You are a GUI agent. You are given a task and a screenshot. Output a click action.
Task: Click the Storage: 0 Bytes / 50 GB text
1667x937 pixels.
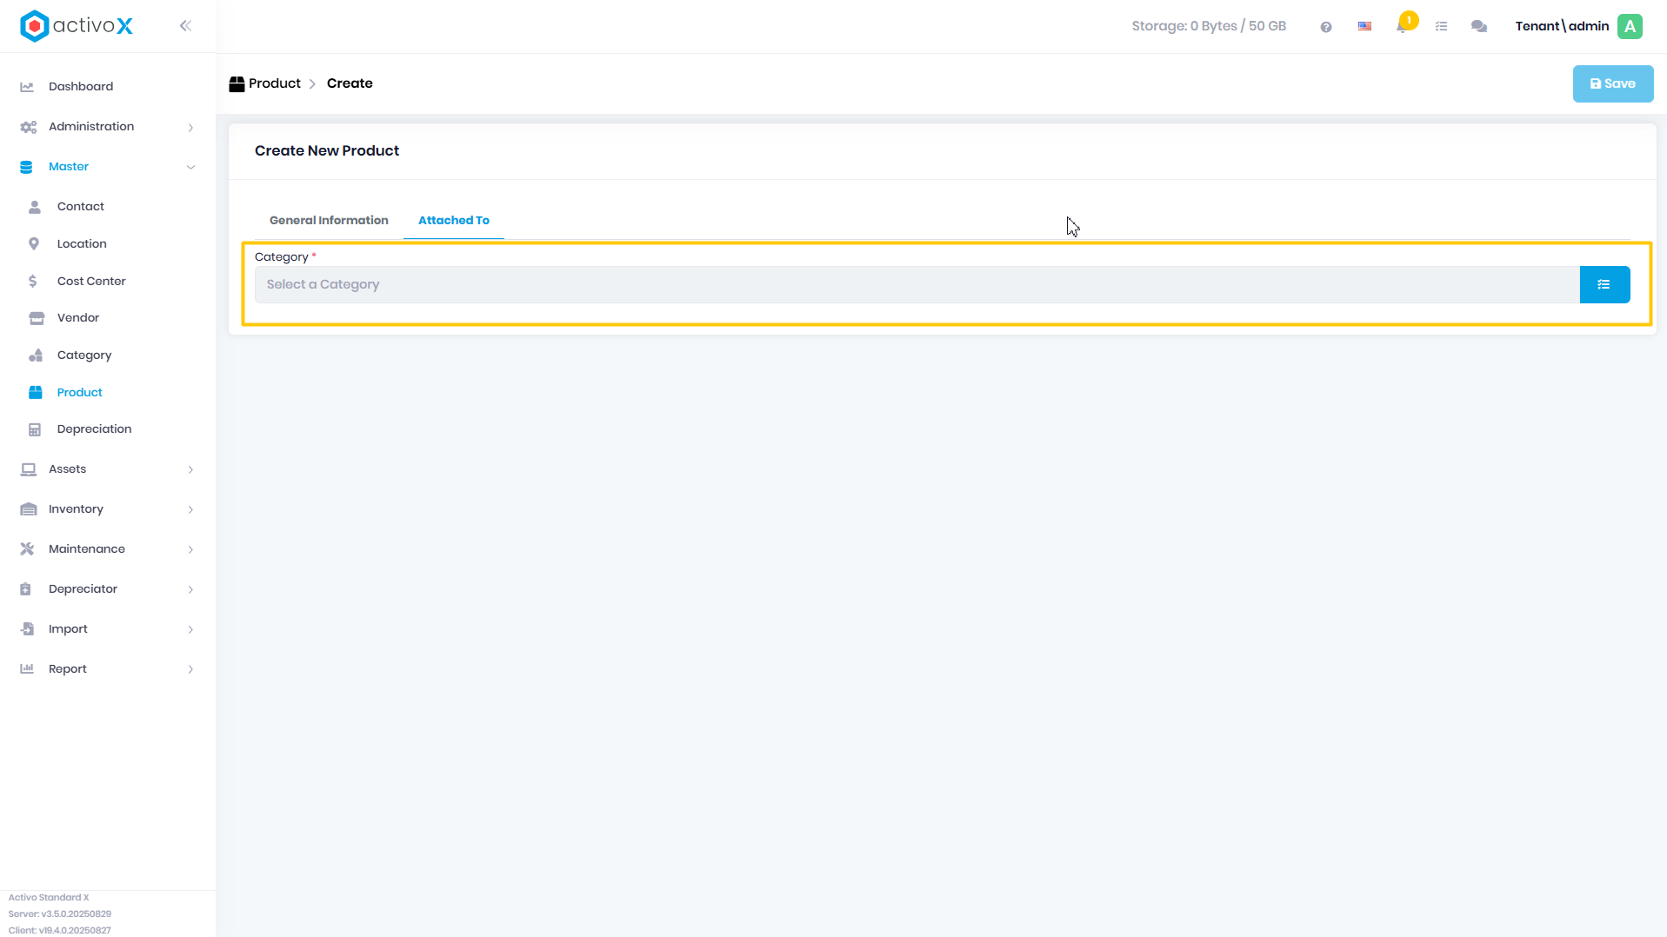(1209, 26)
